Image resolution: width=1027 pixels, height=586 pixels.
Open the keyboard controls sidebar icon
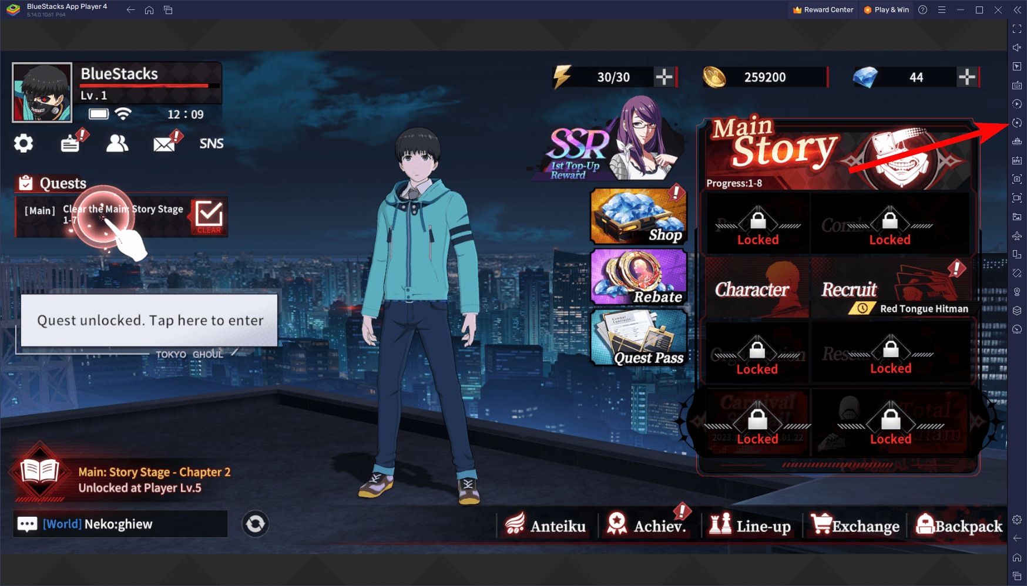tap(1017, 85)
